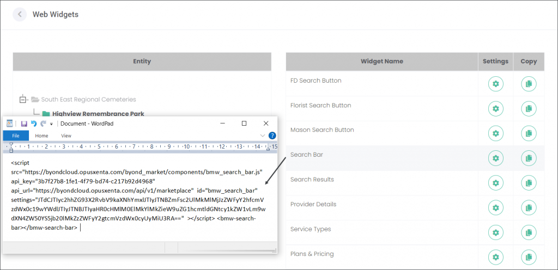This screenshot has height=270, width=558.
Task: Save the WordPad document
Action: 24,124
